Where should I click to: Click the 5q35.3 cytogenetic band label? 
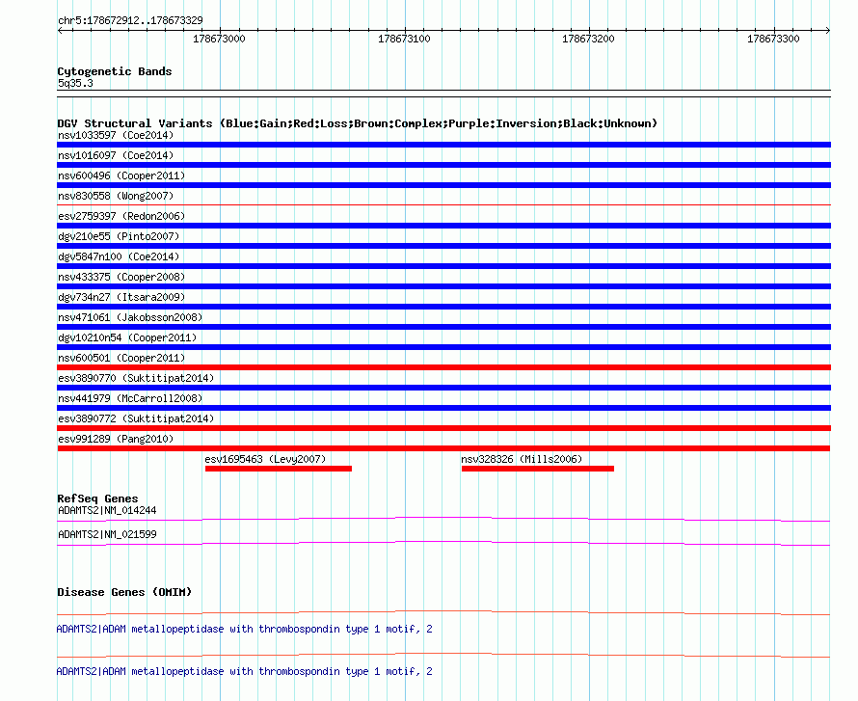(75, 83)
